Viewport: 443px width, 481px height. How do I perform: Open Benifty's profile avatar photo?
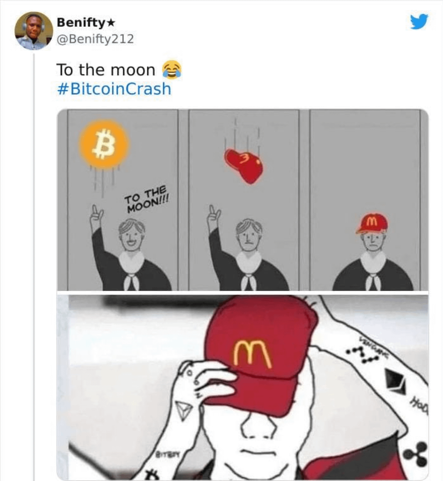point(34,31)
